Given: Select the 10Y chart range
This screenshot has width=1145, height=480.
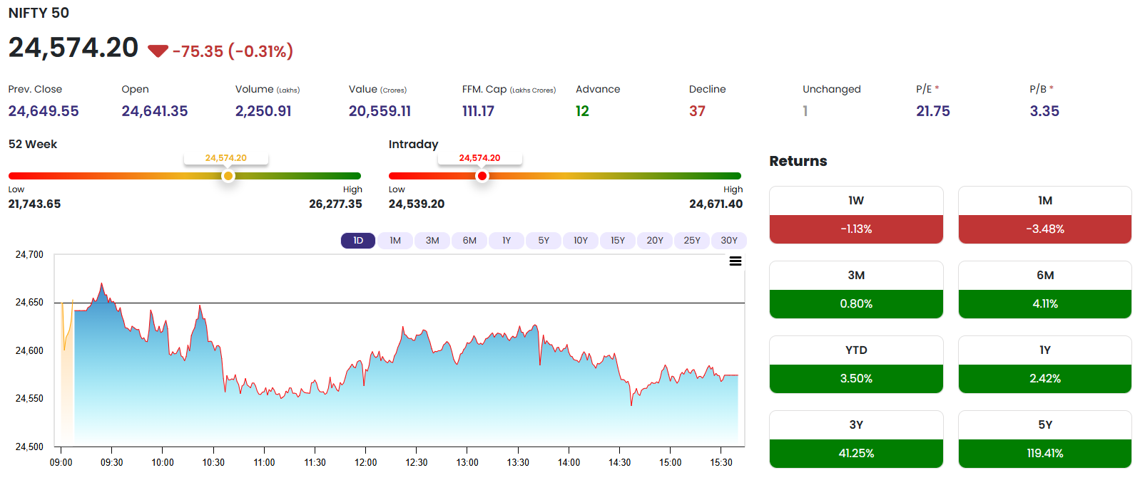Looking at the screenshot, I should [x=581, y=241].
